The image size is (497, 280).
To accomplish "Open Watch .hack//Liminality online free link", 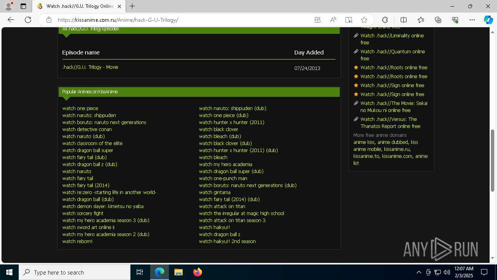I will pos(392,39).
